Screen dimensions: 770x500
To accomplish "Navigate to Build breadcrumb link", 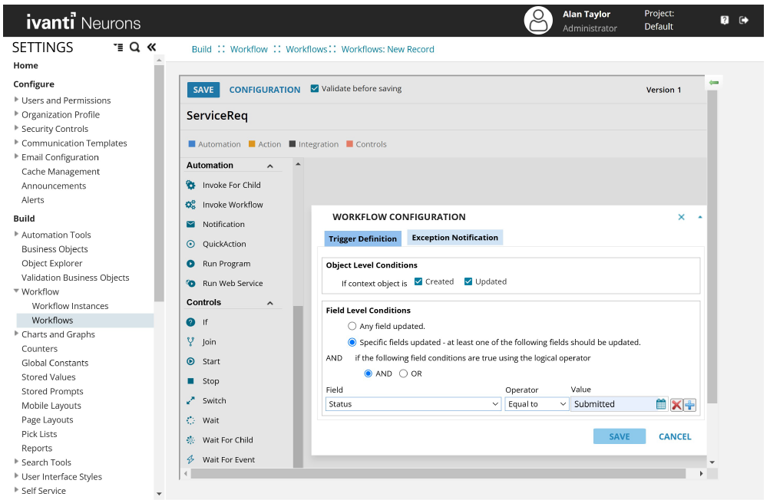I will [x=201, y=49].
